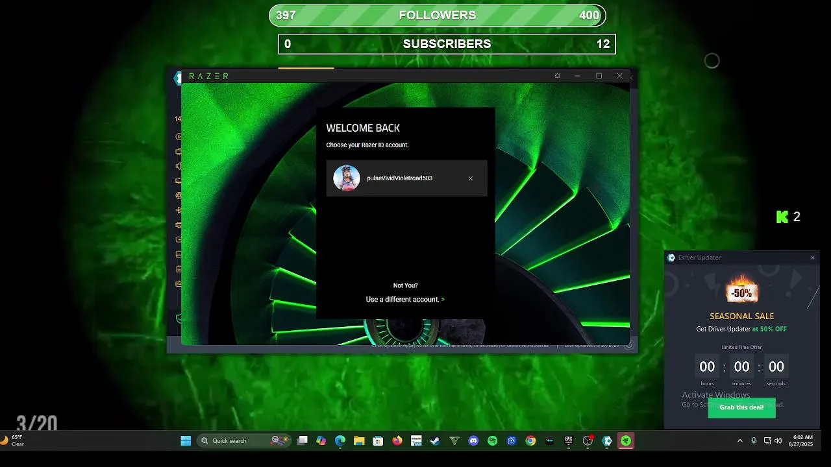Click the Driver Updater popup logo icon
831x467 pixels.
671,257
